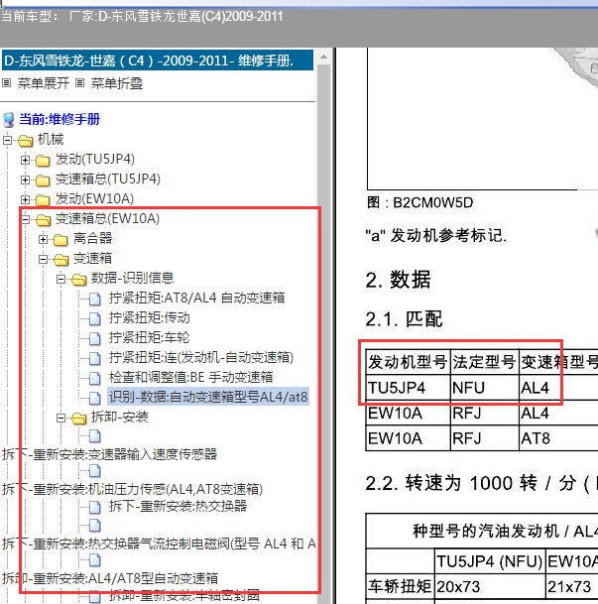Click the 拆卸-安装 folder icon
This screenshot has height=604, width=598.
click(x=78, y=419)
